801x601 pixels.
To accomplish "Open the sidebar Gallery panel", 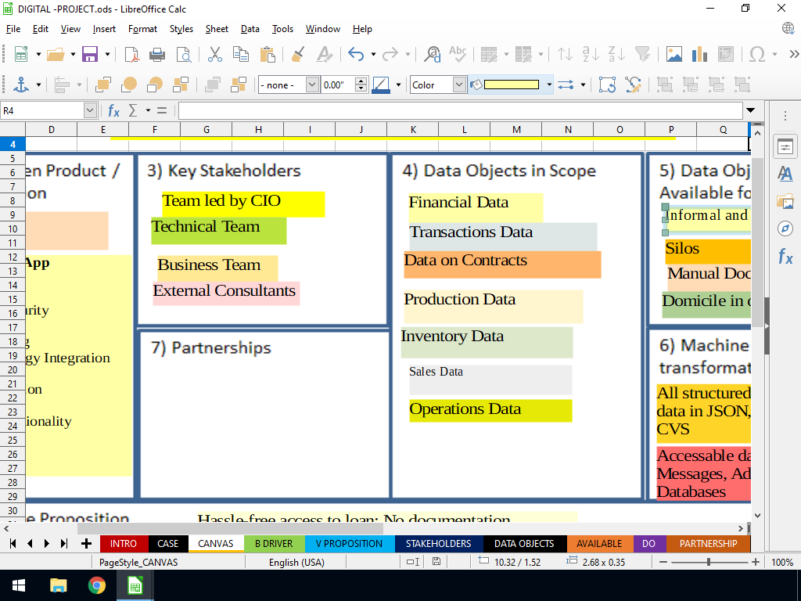I will point(785,201).
